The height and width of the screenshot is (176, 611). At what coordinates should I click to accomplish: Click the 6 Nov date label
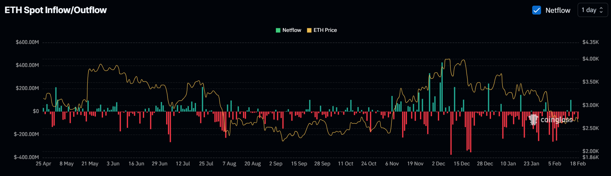point(392,164)
